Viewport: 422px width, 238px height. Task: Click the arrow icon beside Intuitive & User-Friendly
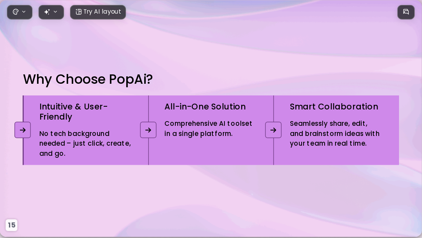(x=23, y=130)
